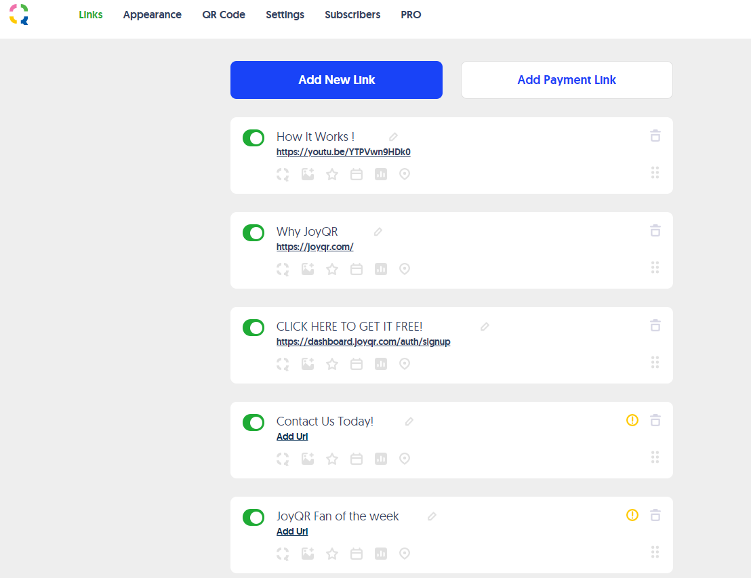751x578 pixels.
Task: Open the Links tab
Action: (x=91, y=15)
